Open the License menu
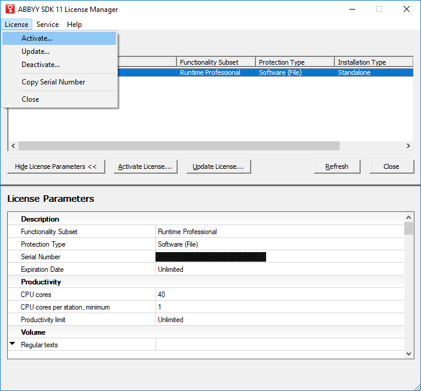 click(16, 25)
